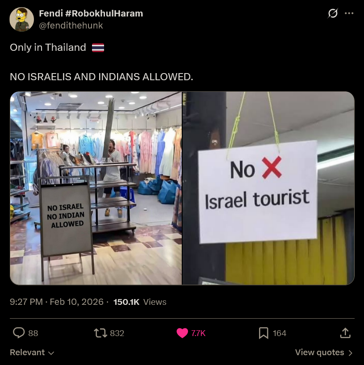Screen dimensions: 364x365
Task: Toggle the pink heart like button
Action: pyautogui.click(x=182, y=333)
